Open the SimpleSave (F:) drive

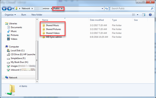pyautogui.click(x=18, y=58)
